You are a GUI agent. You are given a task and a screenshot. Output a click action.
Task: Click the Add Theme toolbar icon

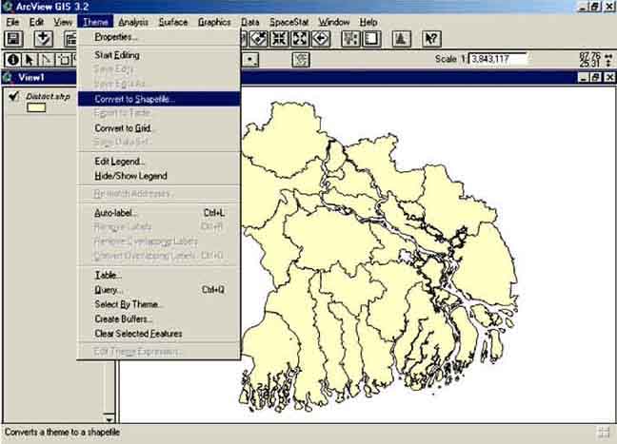tap(44, 39)
